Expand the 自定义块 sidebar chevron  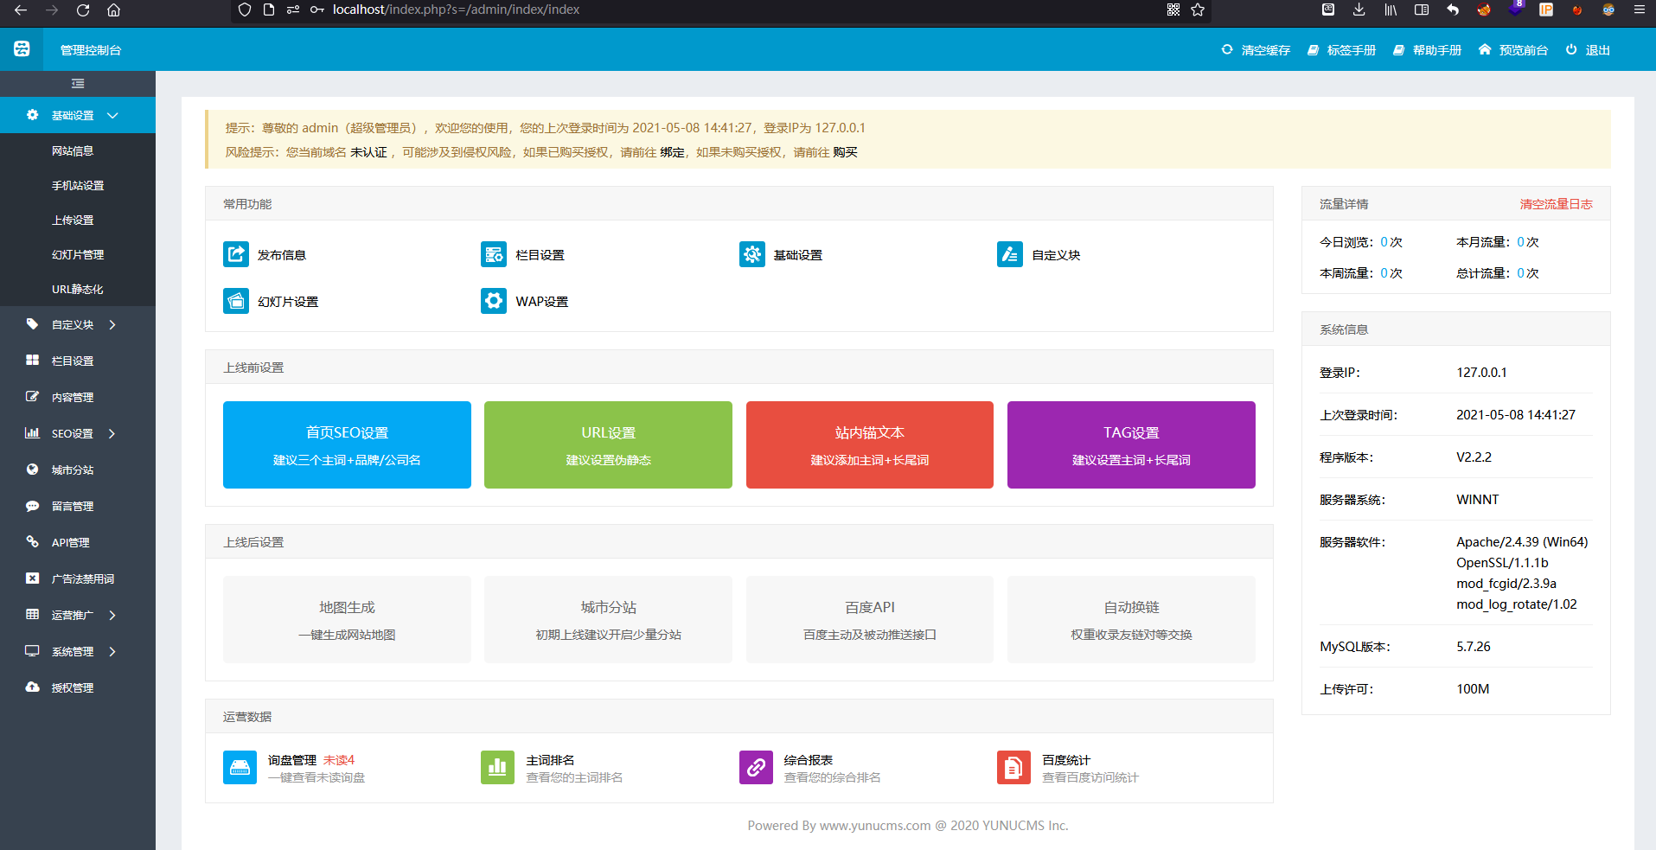[112, 325]
